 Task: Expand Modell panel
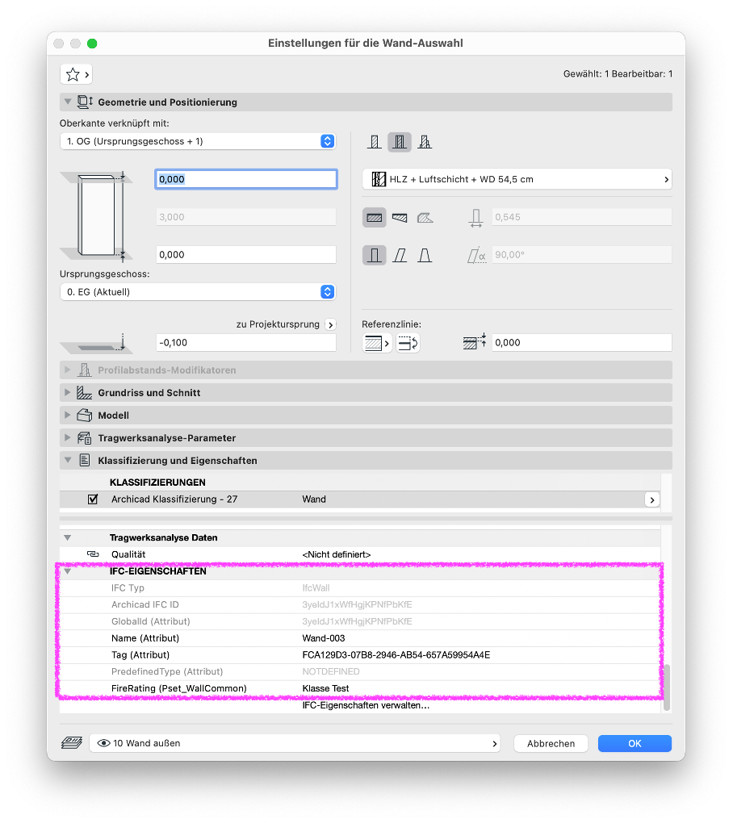pos(68,416)
